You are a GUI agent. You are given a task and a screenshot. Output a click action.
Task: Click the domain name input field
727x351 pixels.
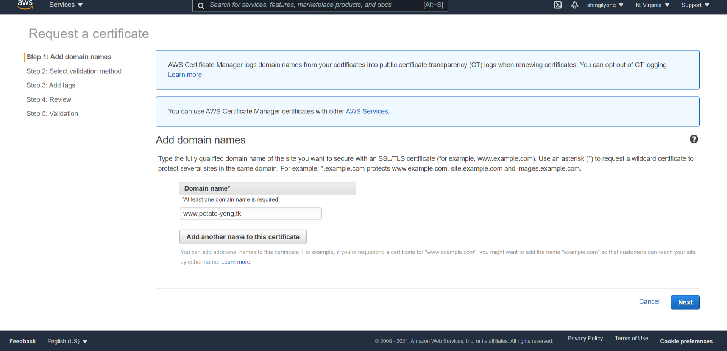tap(251, 213)
